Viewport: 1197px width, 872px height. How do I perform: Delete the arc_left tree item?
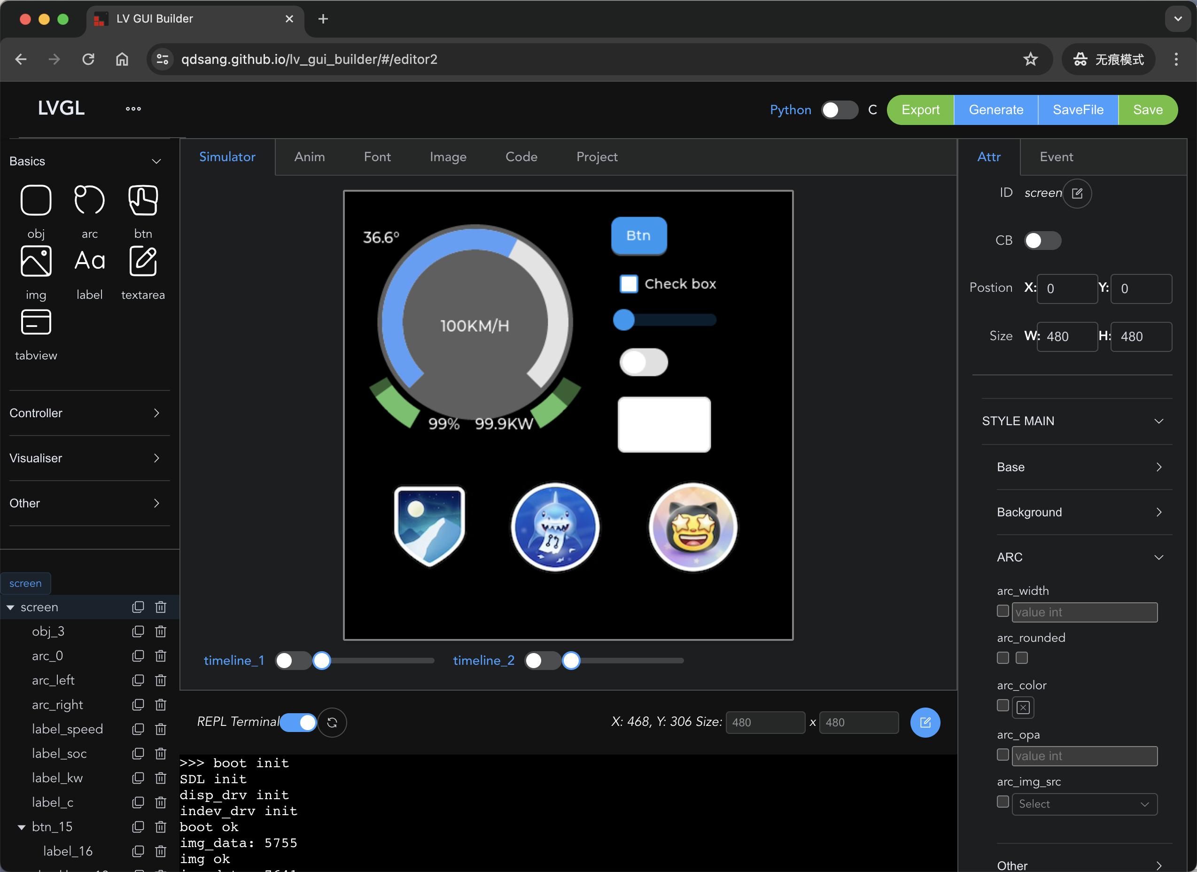[x=161, y=680]
